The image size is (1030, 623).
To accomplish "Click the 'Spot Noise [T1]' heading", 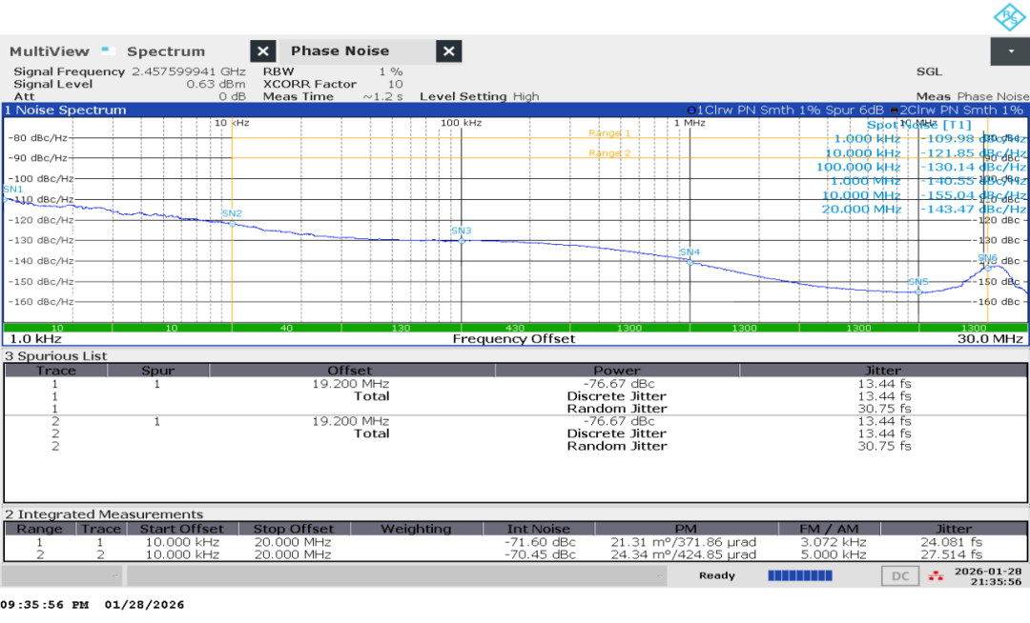I will (x=918, y=125).
